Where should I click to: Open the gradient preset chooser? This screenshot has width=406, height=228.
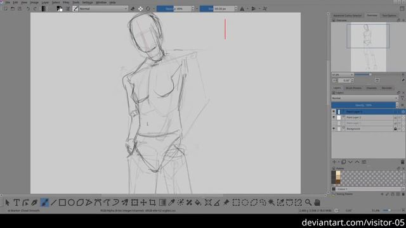pyautogui.click(x=44, y=8)
